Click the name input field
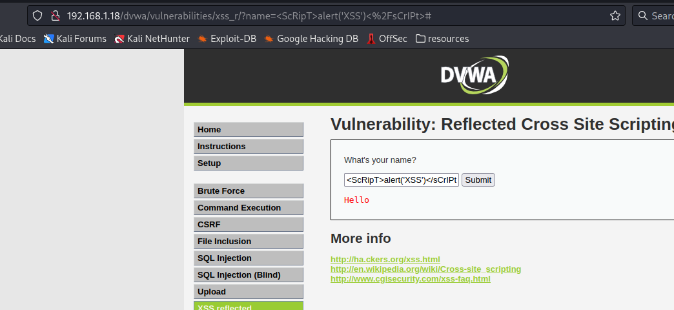The height and width of the screenshot is (310, 674). [x=401, y=180]
